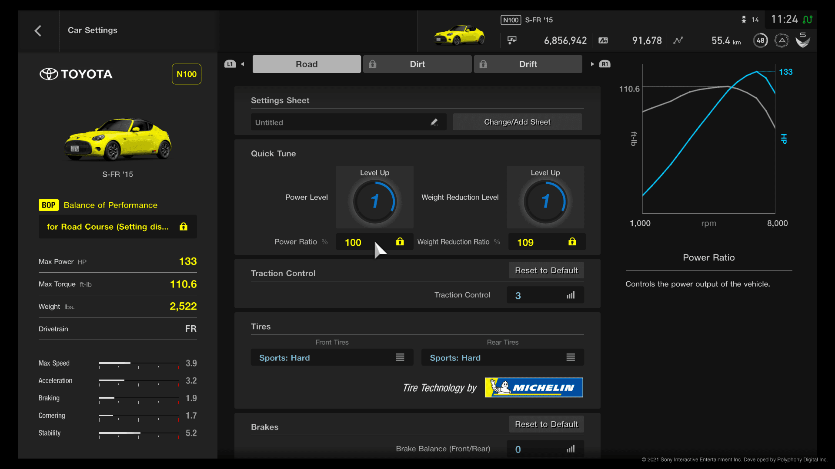Screen dimensions: 835x469
Task: Open the Front Tires dropdown
Action: (332, 357)
